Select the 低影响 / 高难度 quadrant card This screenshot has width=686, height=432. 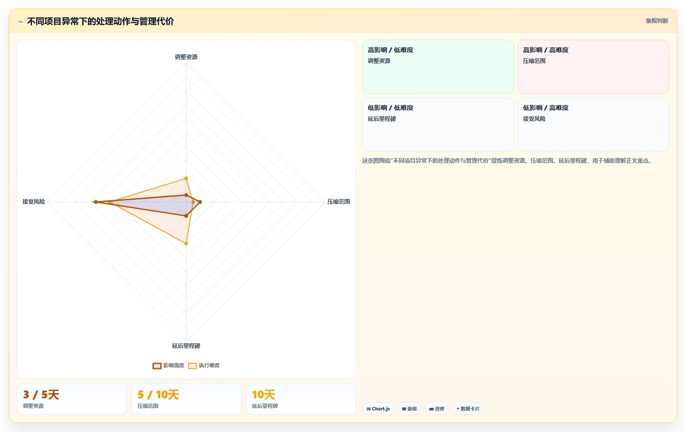click(593, 125)
